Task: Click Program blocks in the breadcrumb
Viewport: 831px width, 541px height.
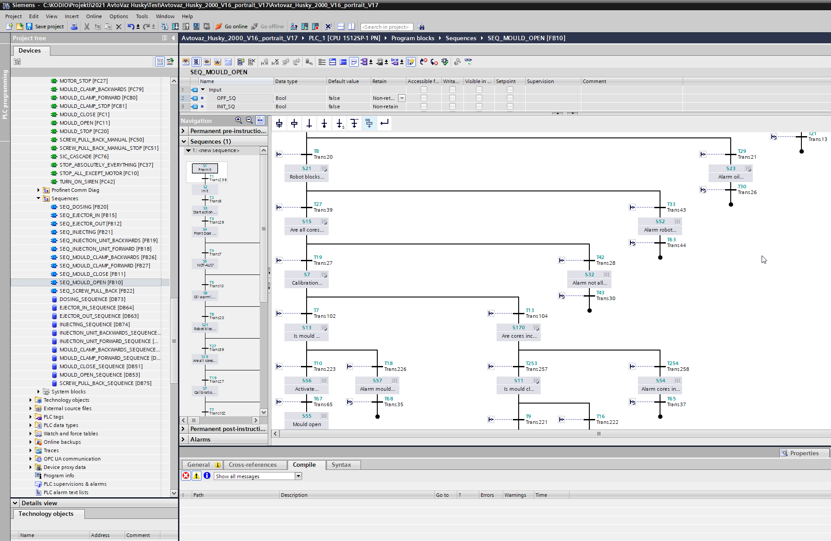Action: click(413, 38)
